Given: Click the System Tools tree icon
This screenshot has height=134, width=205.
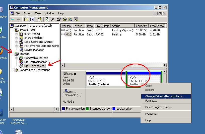Looking at the screenshot, I should click(x=17, y=30).
